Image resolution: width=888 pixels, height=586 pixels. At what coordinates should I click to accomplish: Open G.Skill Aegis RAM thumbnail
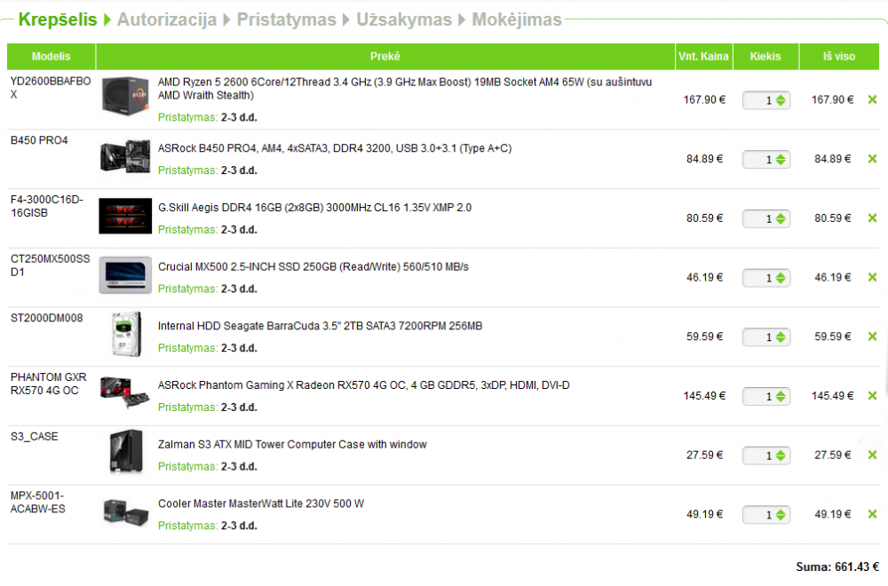pyautogui.click(x=125, y=216)
